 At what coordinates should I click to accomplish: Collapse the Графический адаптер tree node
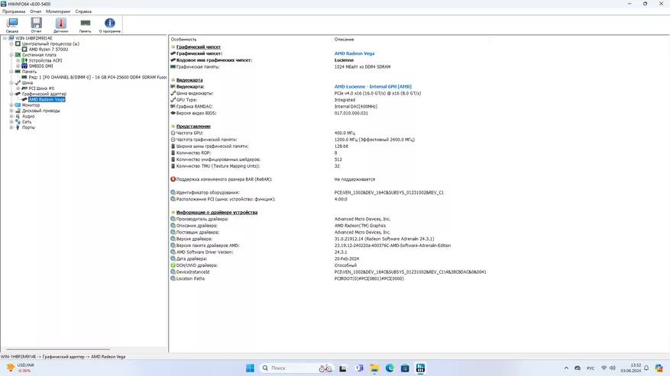[x=11, y=94]
